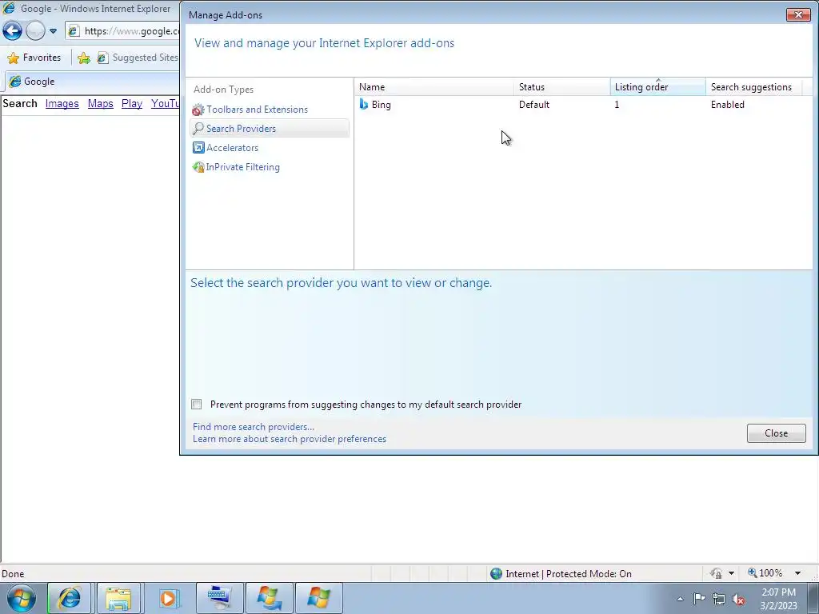Click the last Windows flag taskbar icon

coord(318,598)
